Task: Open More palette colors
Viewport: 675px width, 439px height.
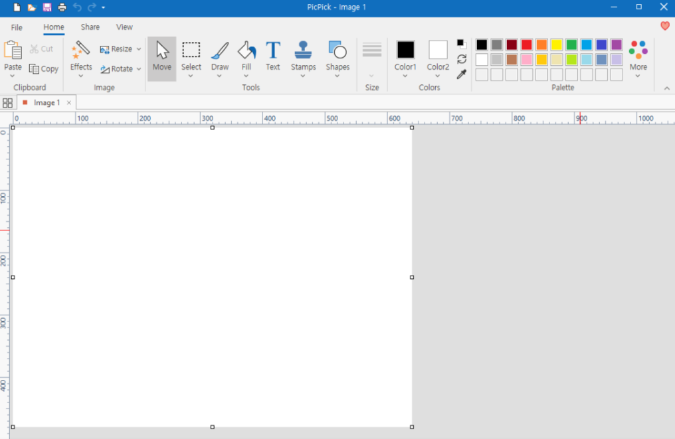Action: [638, 59]
